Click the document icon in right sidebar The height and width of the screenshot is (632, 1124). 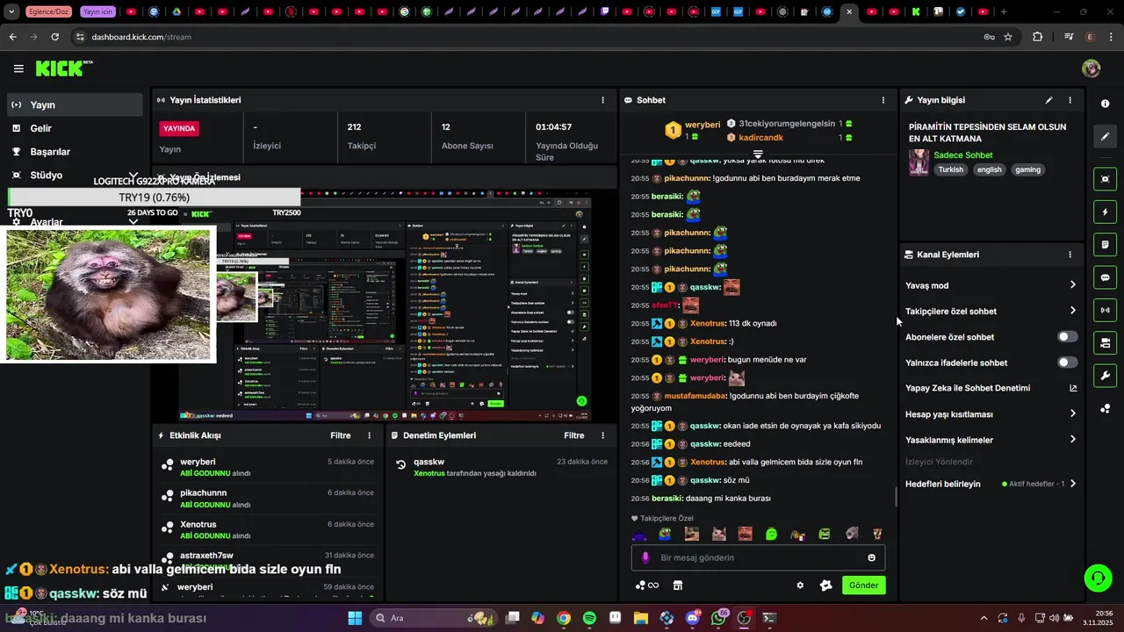click(1105, 245)
